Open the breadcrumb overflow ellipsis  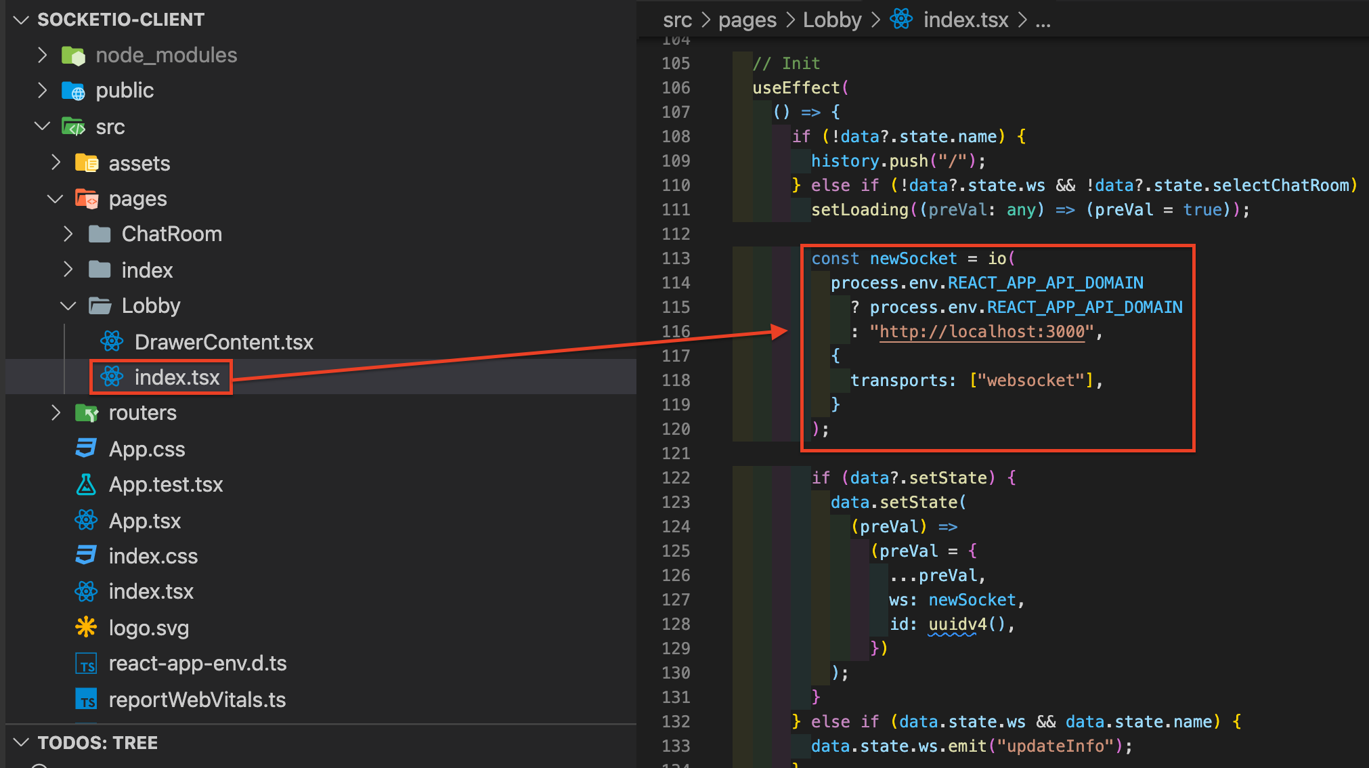1043,22
